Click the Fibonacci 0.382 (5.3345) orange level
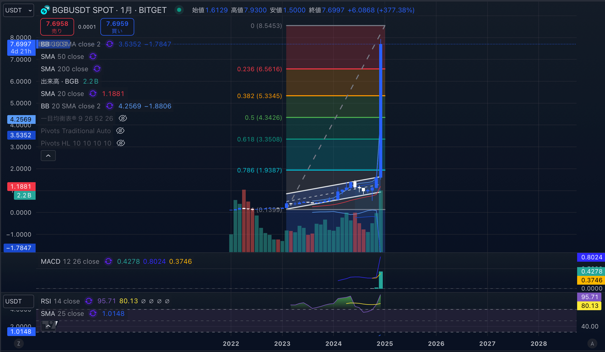Screen dimensions: 605x352 pos(336,96)
